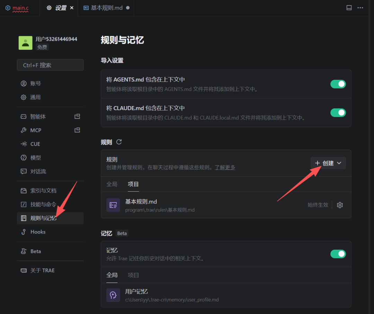Image resolution: width=374 pixels, height=314 pixels.
Task: Click the 基本规则.md rule file icon
Action: point(113,205)
